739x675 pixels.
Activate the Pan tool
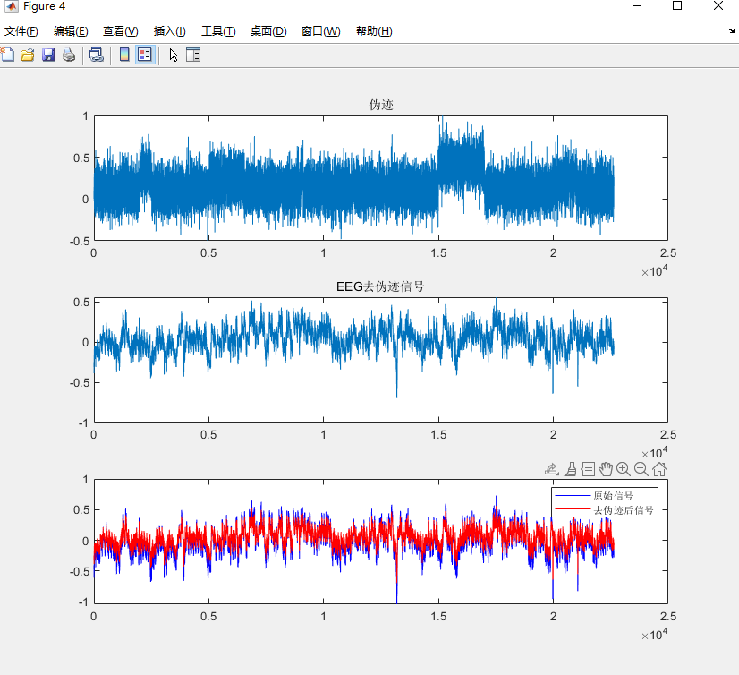[x=606, y=468]
